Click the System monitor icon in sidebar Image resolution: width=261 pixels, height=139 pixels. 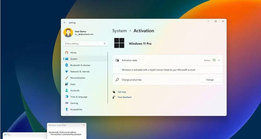click(67, 59)
